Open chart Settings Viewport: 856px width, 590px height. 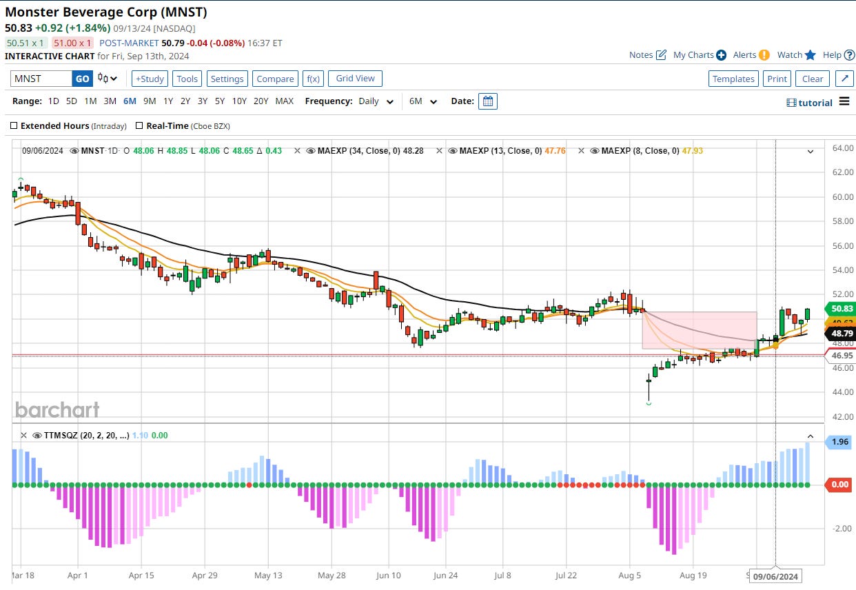click(227, 79)
